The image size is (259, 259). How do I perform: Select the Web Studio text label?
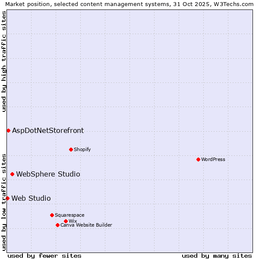tap(31, 198)
